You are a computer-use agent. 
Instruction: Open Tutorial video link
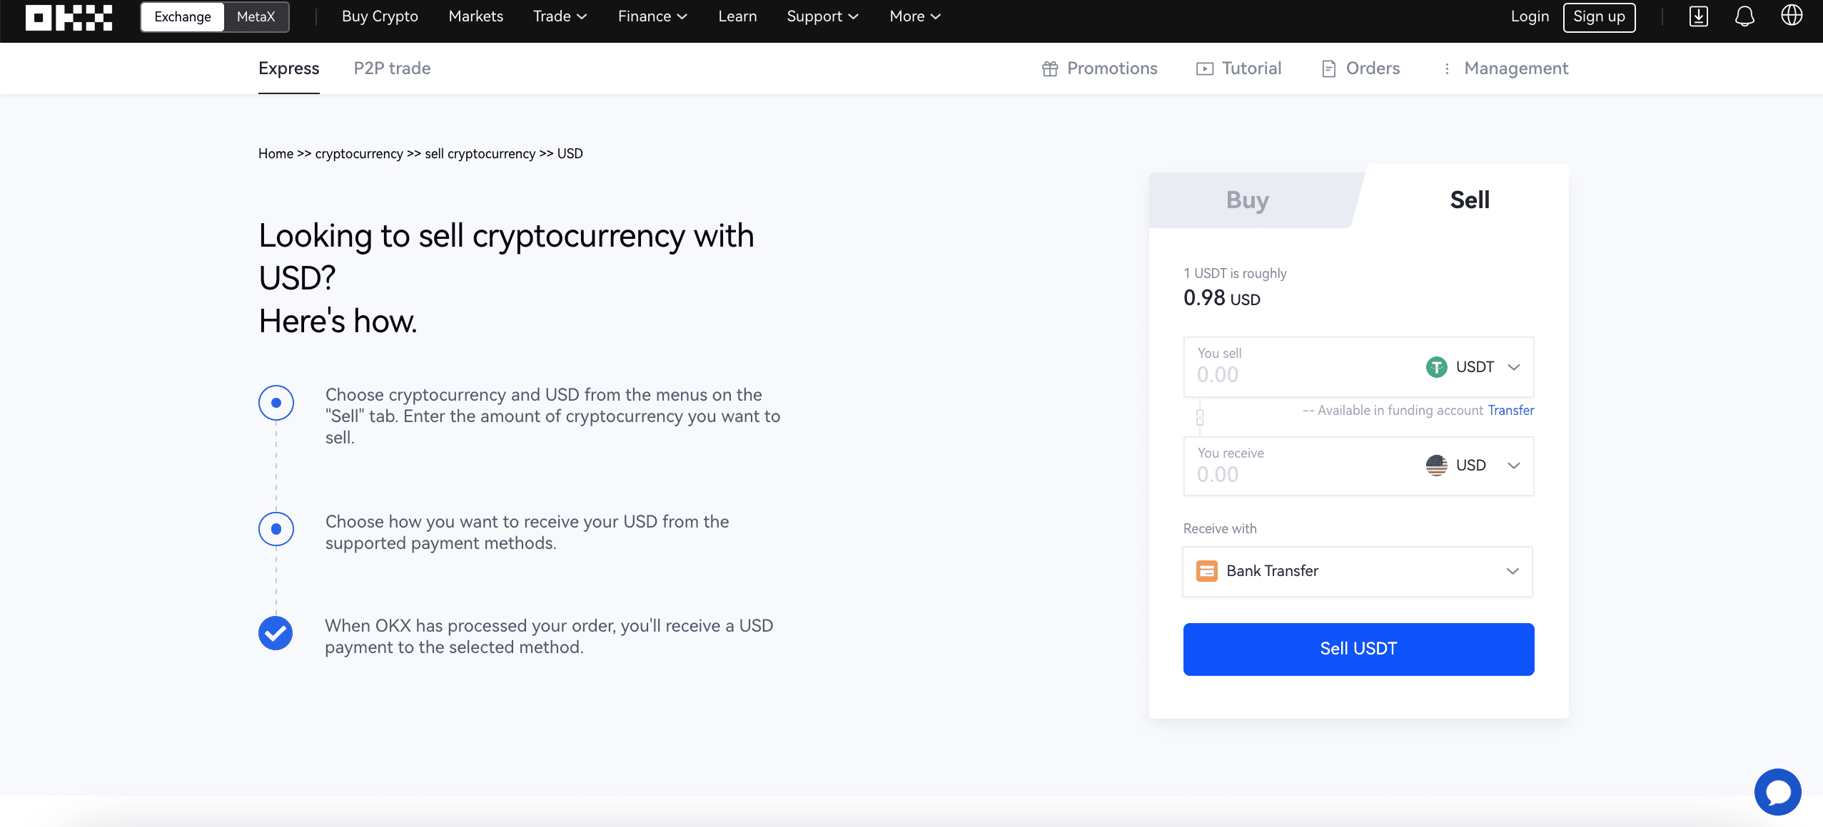click(x=1238, y=68)
